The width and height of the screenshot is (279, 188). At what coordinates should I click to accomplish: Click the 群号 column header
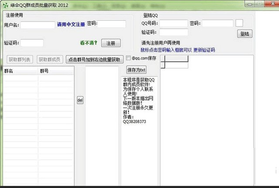click(x=56, y=71)
